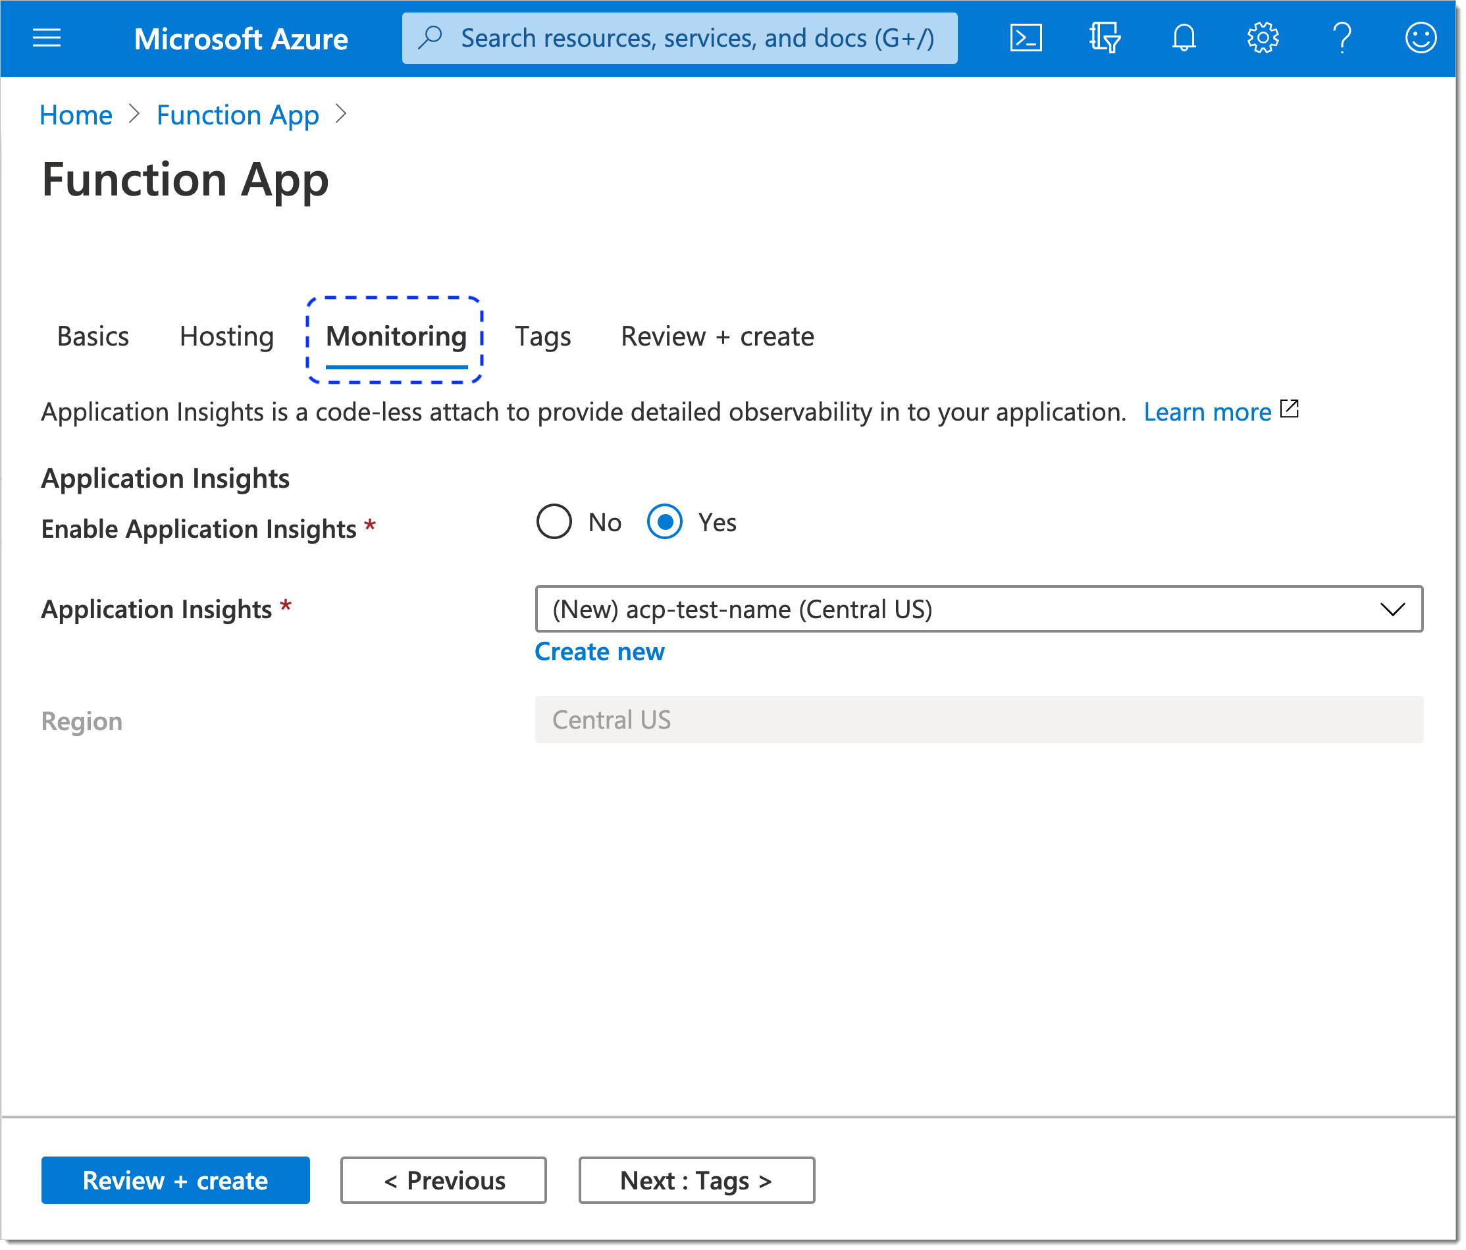Send feedback using the smiley icon
Image resolution: width=1466 pixels, height=1250 pixels.
[1420, 38]
